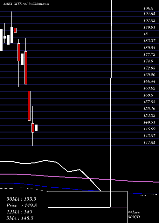Click the 50MA : 155.5 readout
This screenshot has width=159, height=223.
click(21, 199)
